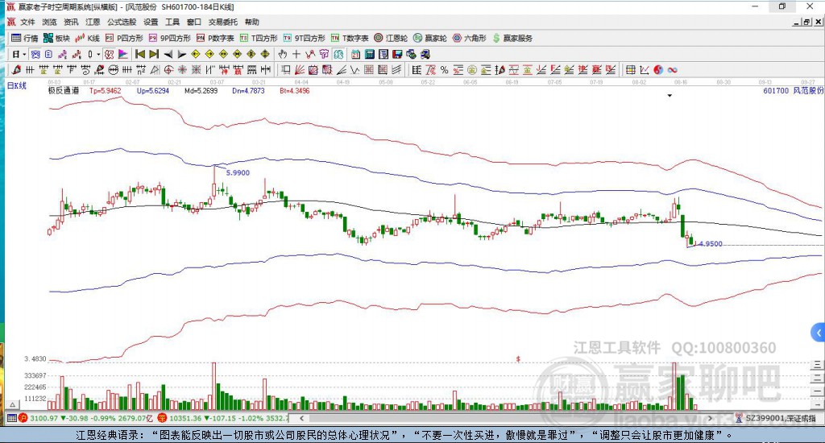Click the 601700 风范股份 stock label

(794, 90)
